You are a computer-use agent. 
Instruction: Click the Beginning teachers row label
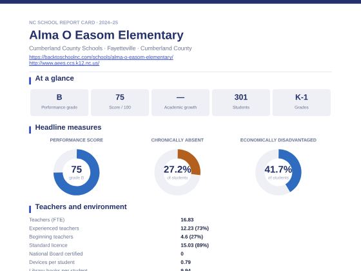pos(51,237)
